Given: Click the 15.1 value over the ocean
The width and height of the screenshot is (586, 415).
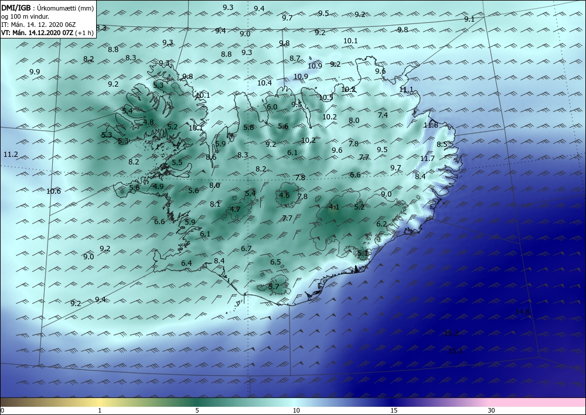Looking at the screenshot, I should pos(455,351).
